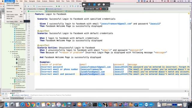Click the refresh changes icon
Screen dimensions: 192x108
pyautogui.click(x=3, y=94)
